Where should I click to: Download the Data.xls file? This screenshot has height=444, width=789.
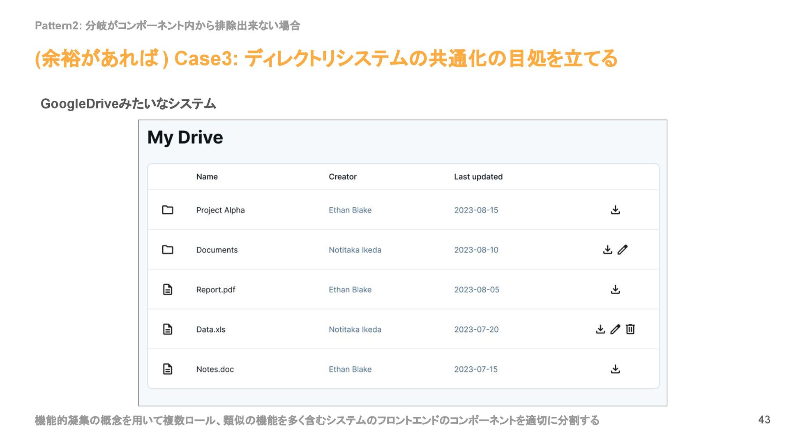point(600,329)
